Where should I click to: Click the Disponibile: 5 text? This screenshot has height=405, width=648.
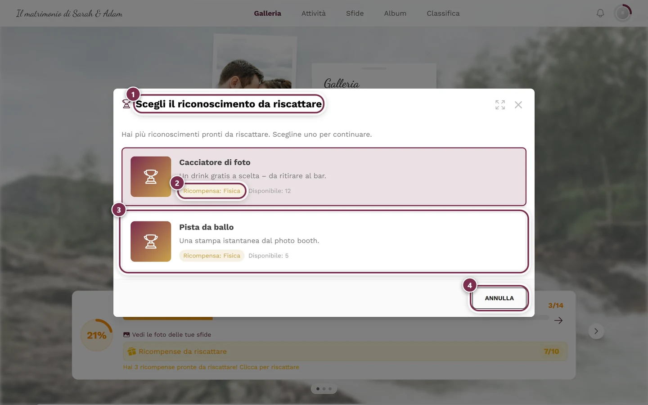tap(269, 256)
